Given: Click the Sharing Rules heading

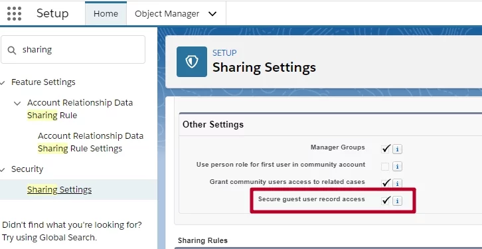Looking at the screenshot, I should click(x=202, y=240).
